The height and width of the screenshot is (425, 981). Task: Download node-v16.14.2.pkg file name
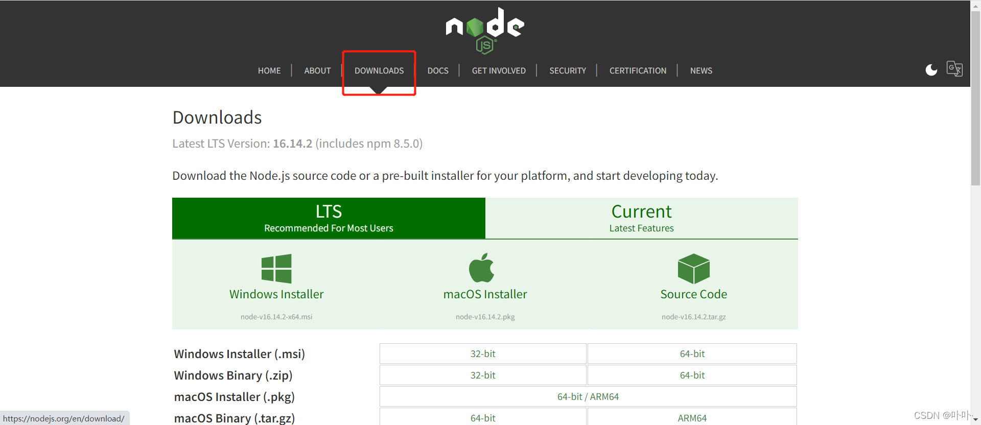[x=485, y=317]
